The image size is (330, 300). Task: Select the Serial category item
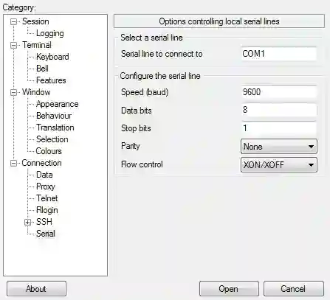(x=46, y=234)
